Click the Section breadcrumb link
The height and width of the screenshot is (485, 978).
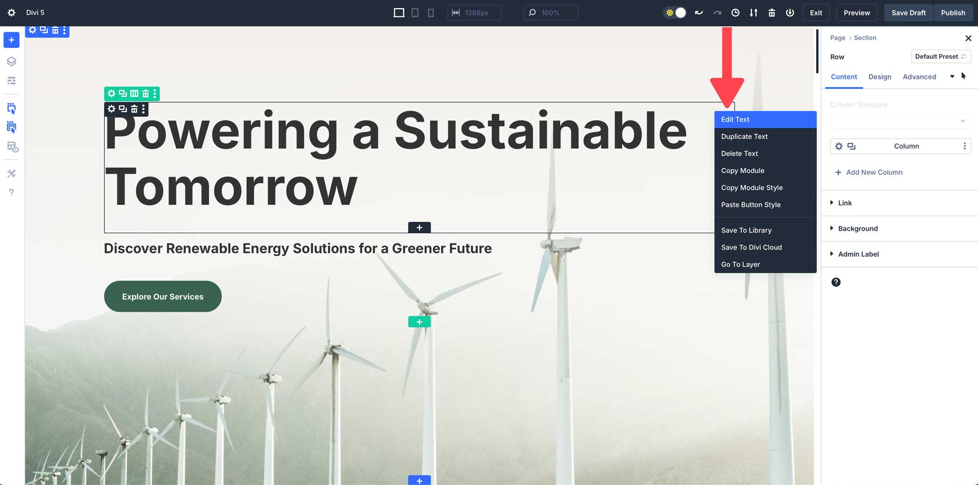point(865,38)
